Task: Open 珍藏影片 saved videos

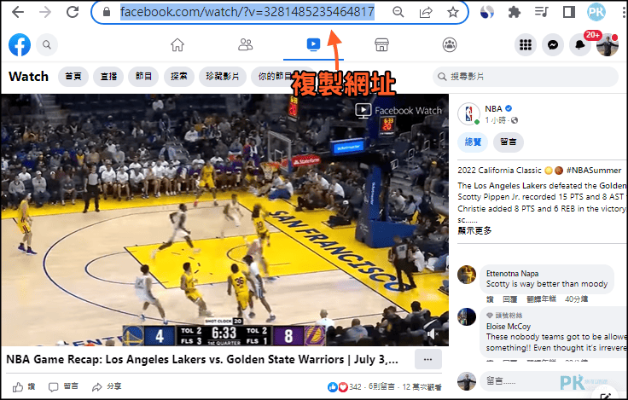Action: (x=223, y=76)
